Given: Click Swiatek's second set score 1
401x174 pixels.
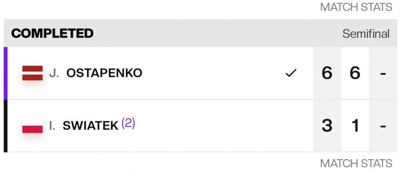Looking at the screenshot, I should coord(355,126).
